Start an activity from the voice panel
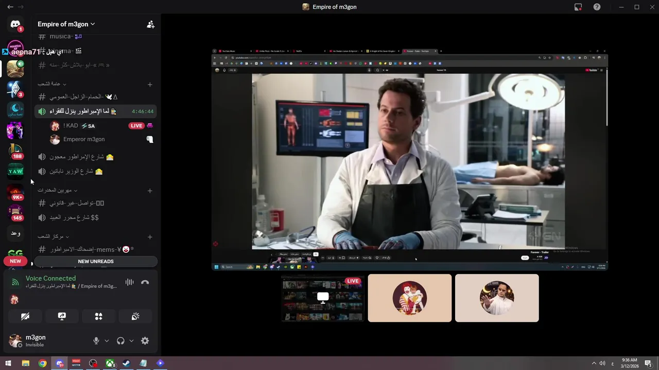659x370 pixels. [x=99, y=317]
